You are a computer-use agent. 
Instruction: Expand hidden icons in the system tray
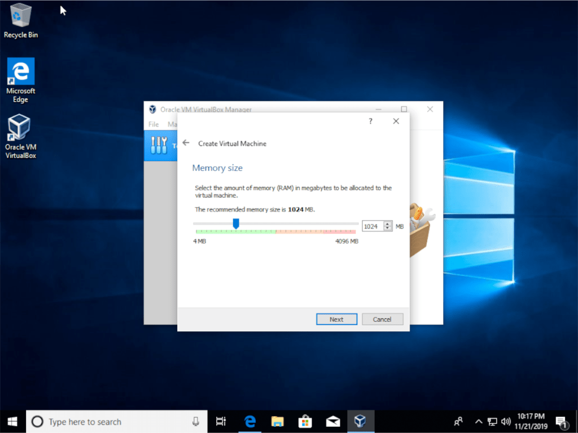click(x=478, y=421)
